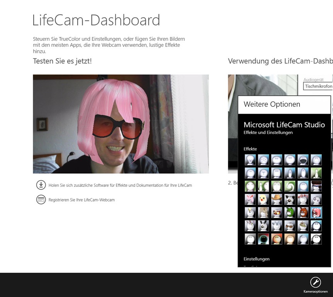
Task: Apply the bunny ears effect
Action: coord(263,225)
